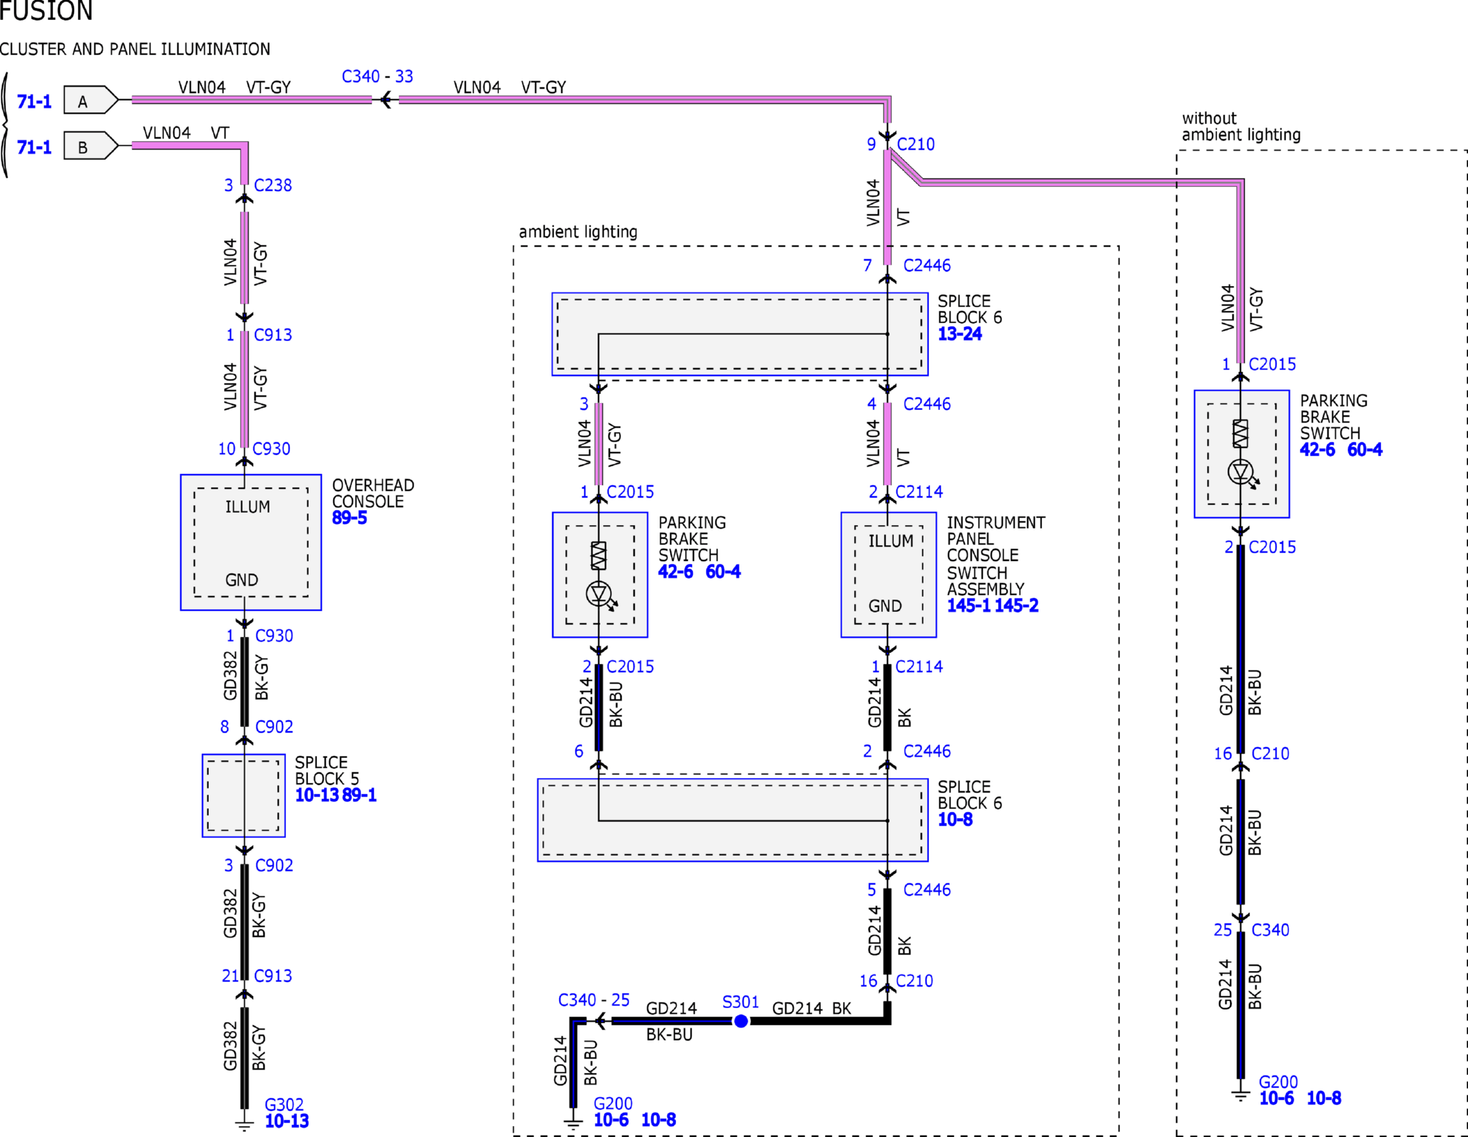Open the 89-1 link beside Splice Block 5
Screen dimensions: 1468x1137
tap(359, 795)
